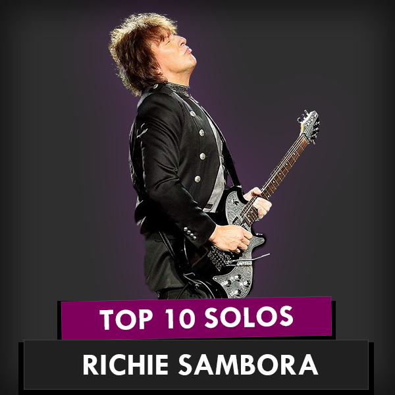The height and width of the screenshot is (395, 395).
Task: Click the number 10 in the banner
Action: coord(180,318)
